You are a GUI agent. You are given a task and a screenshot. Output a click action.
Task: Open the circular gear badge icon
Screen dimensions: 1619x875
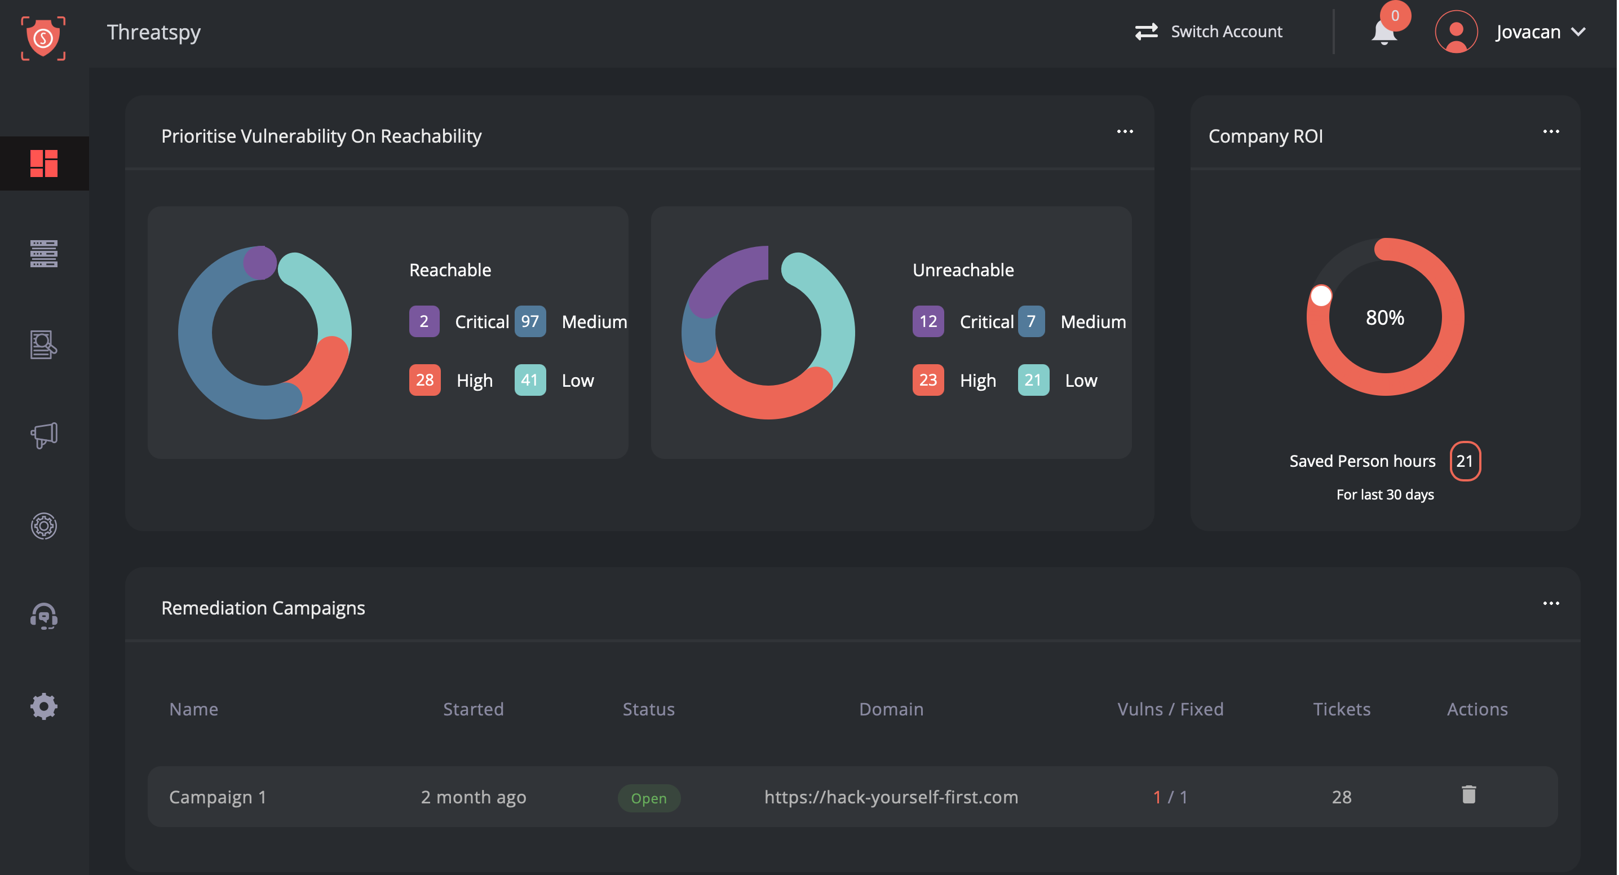point(44,525)
